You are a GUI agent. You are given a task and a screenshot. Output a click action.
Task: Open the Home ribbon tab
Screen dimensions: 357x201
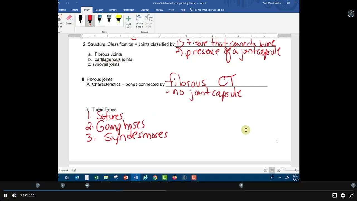pyautogui.click(x=62, y=10)
